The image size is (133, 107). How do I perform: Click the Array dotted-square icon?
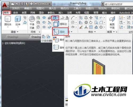[x=101, y=27]
